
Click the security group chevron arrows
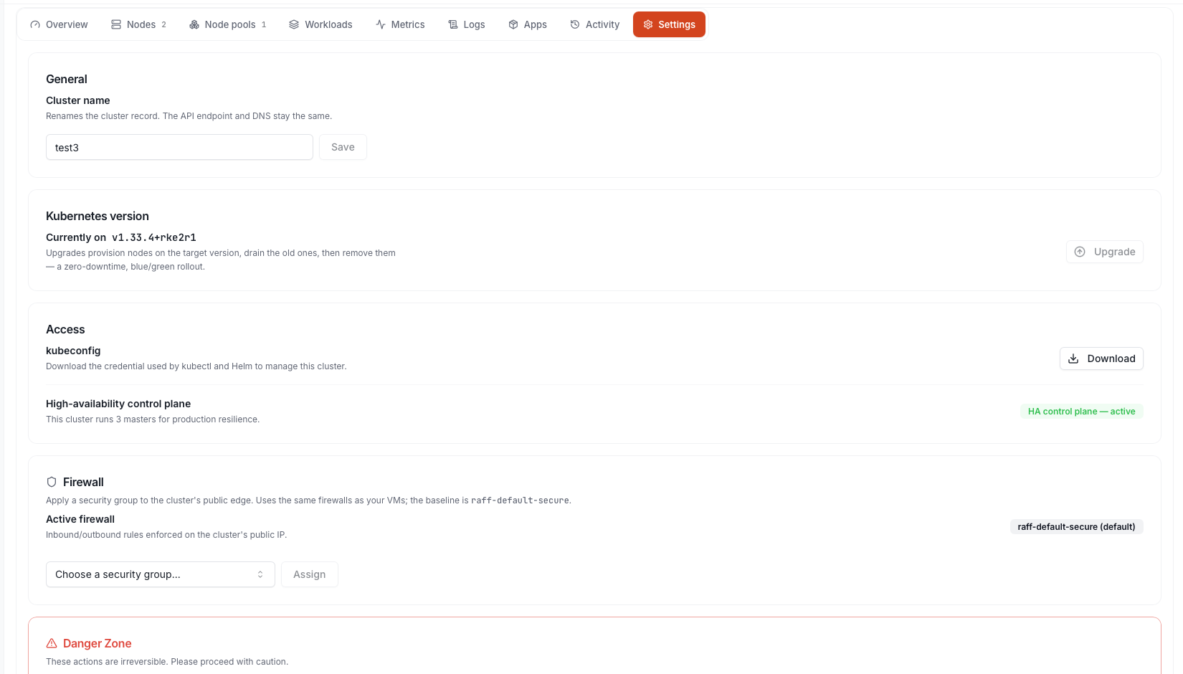point(260,574)
